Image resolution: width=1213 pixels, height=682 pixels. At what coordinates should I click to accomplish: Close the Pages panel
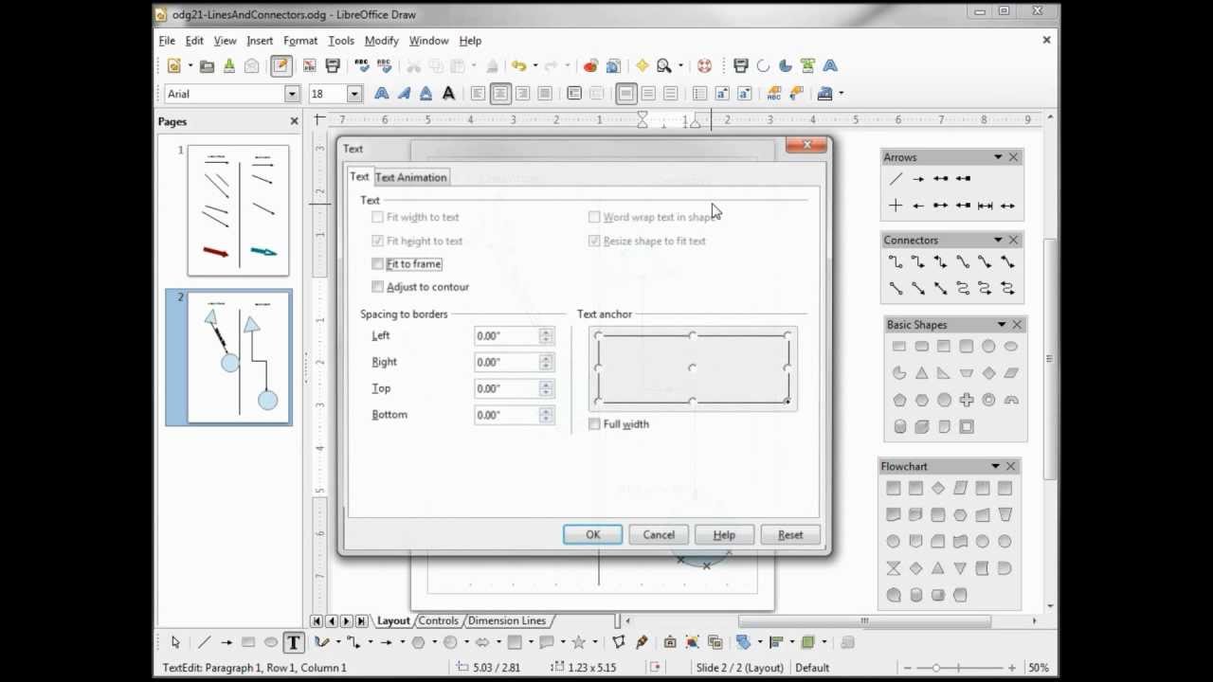pos(294,121)
